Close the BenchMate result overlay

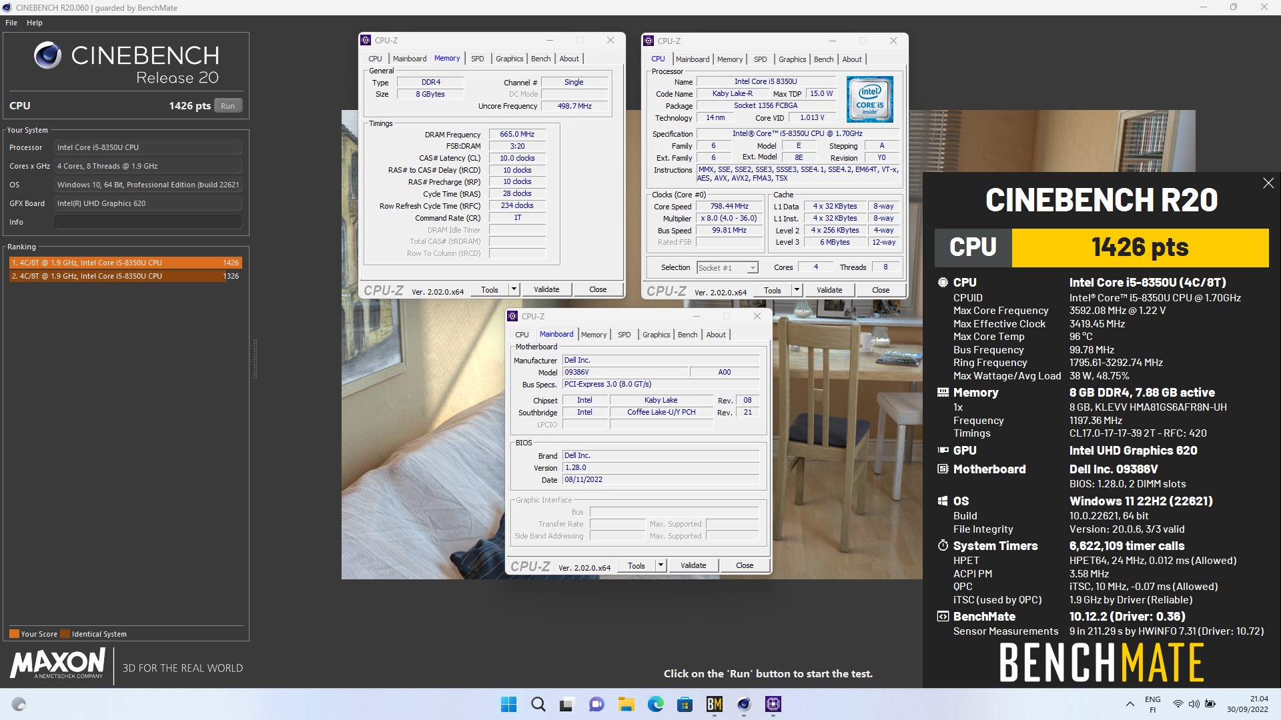(1268, 183)
